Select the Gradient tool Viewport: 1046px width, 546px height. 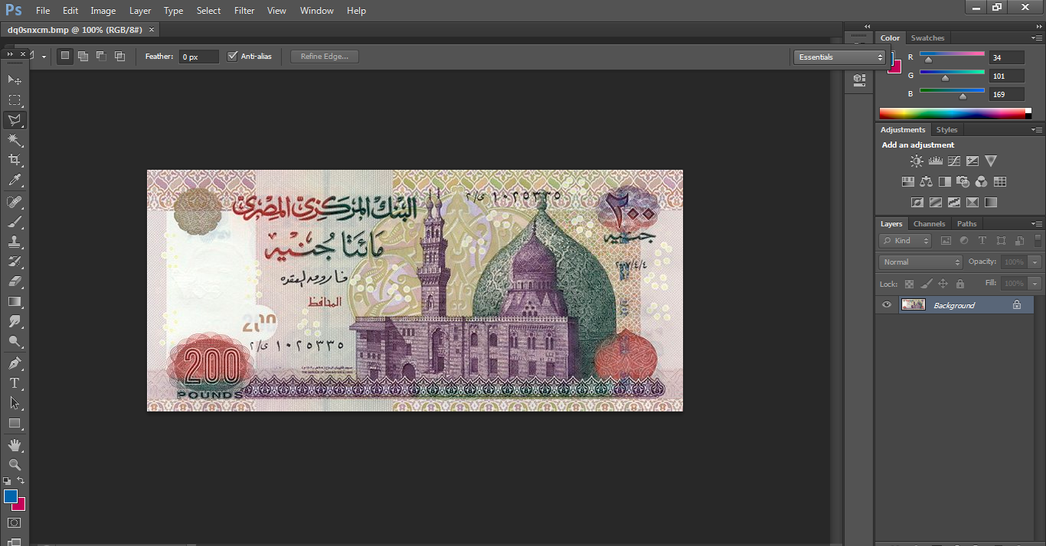(15, 301)
